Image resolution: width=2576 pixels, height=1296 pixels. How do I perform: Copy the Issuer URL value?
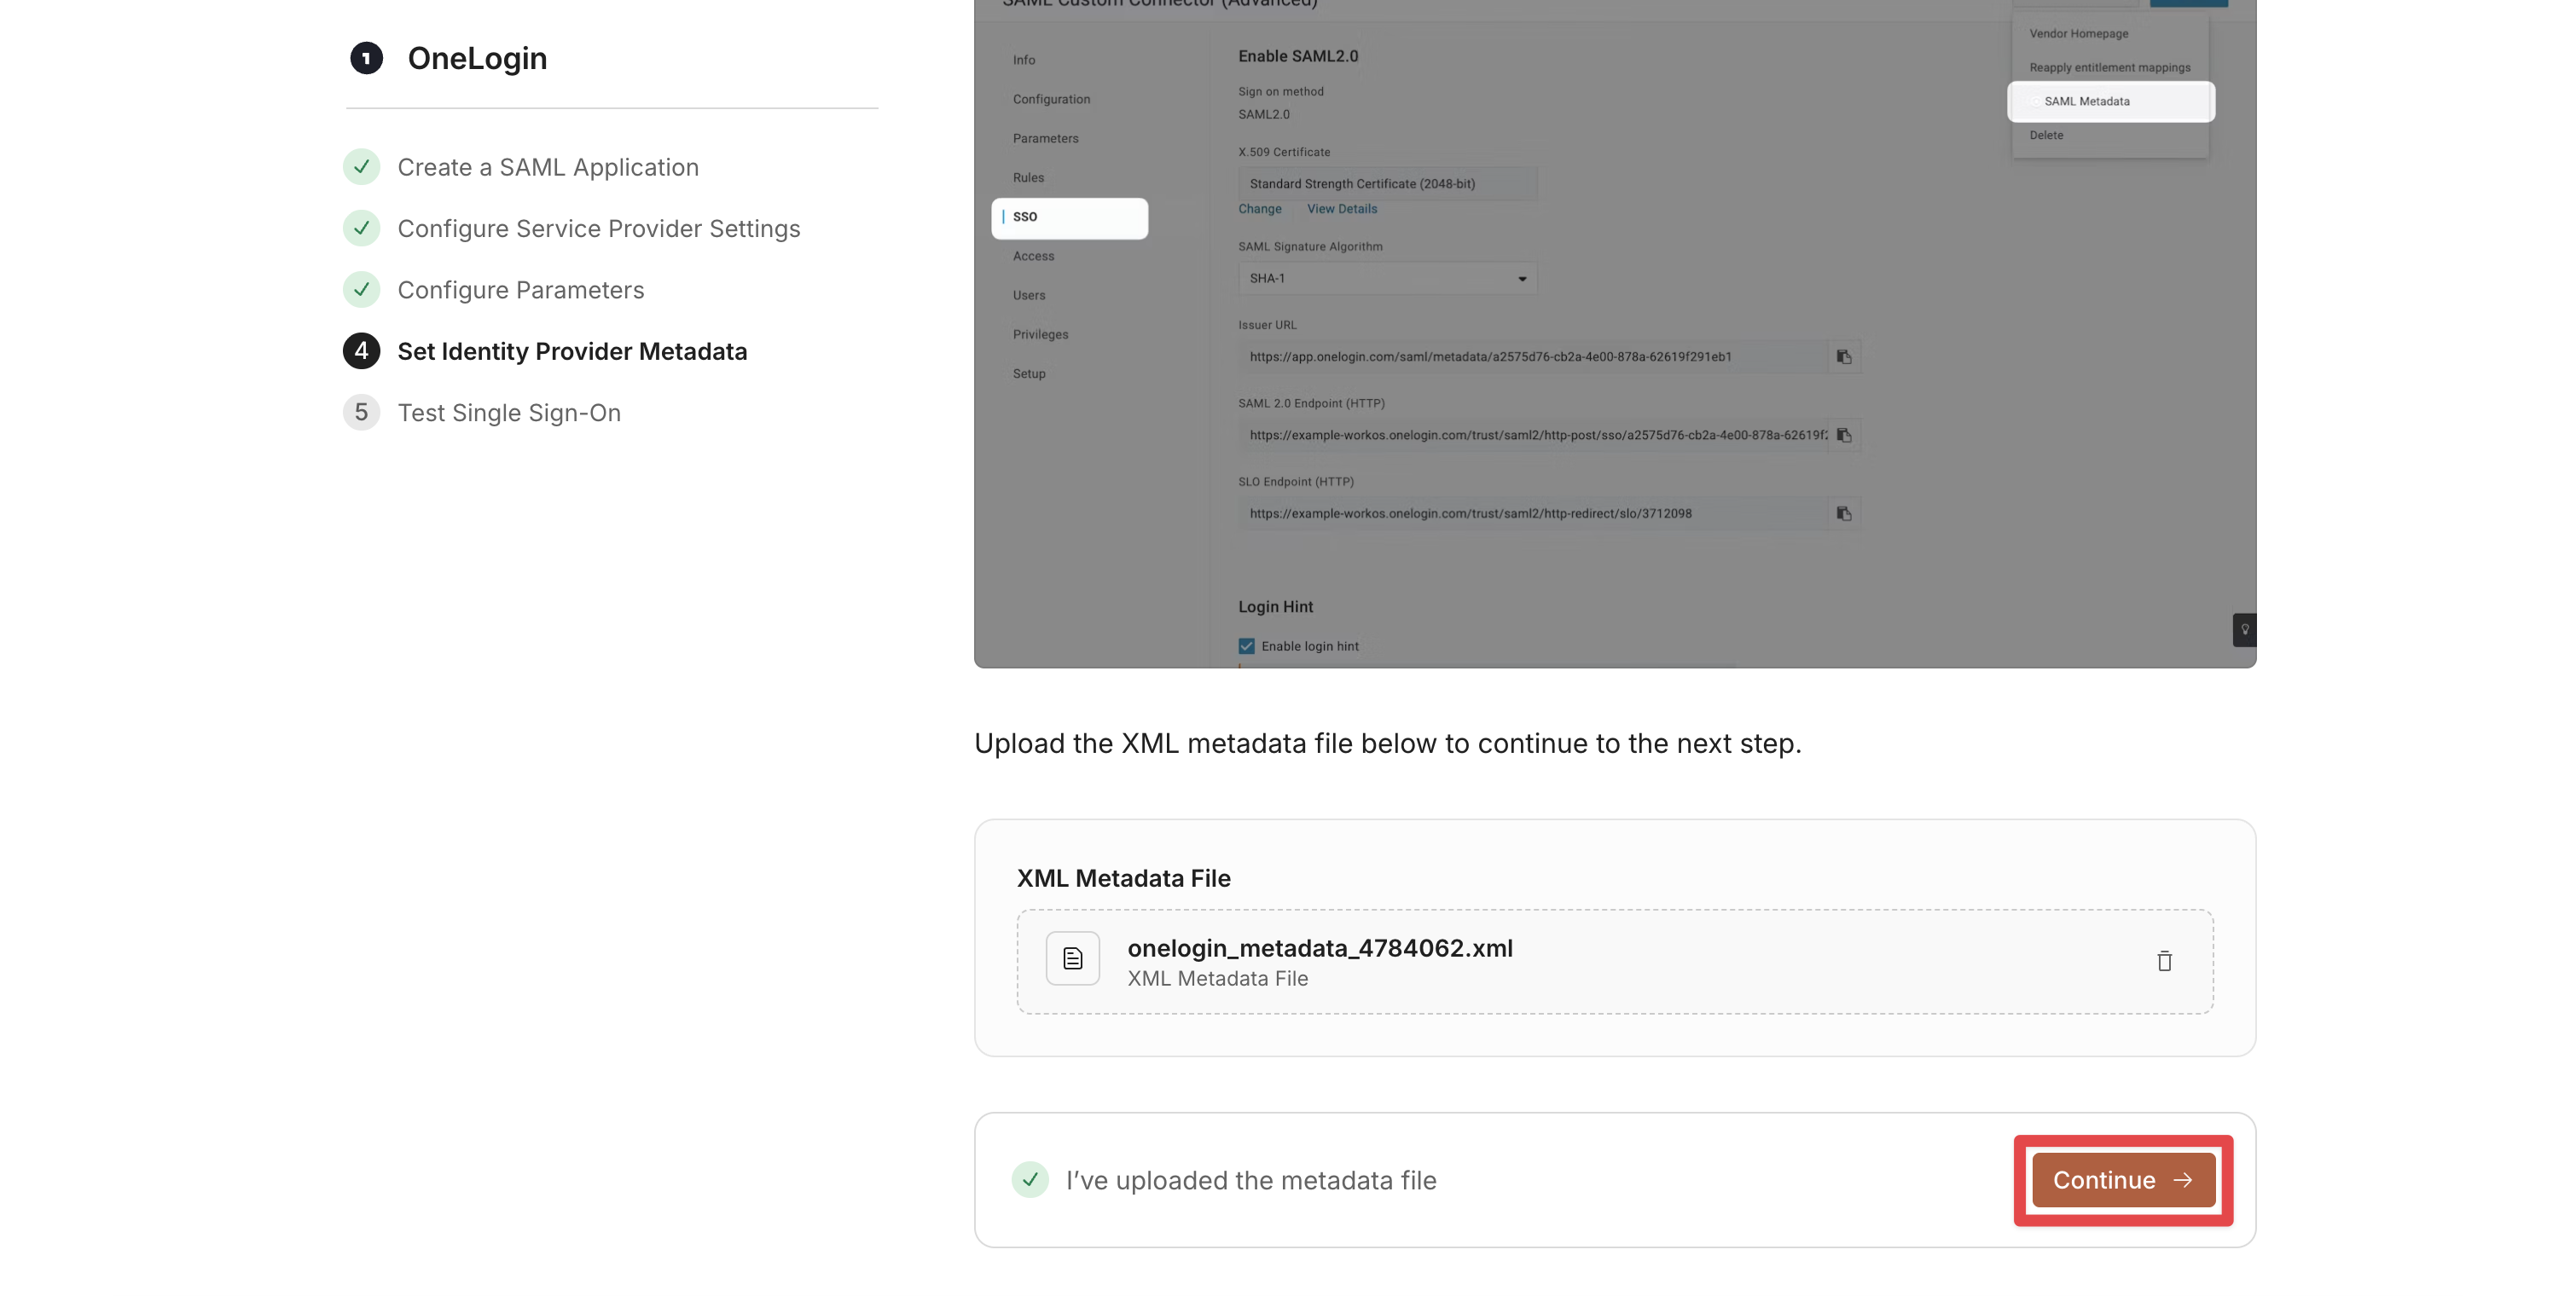click(x=1844, y=356)
